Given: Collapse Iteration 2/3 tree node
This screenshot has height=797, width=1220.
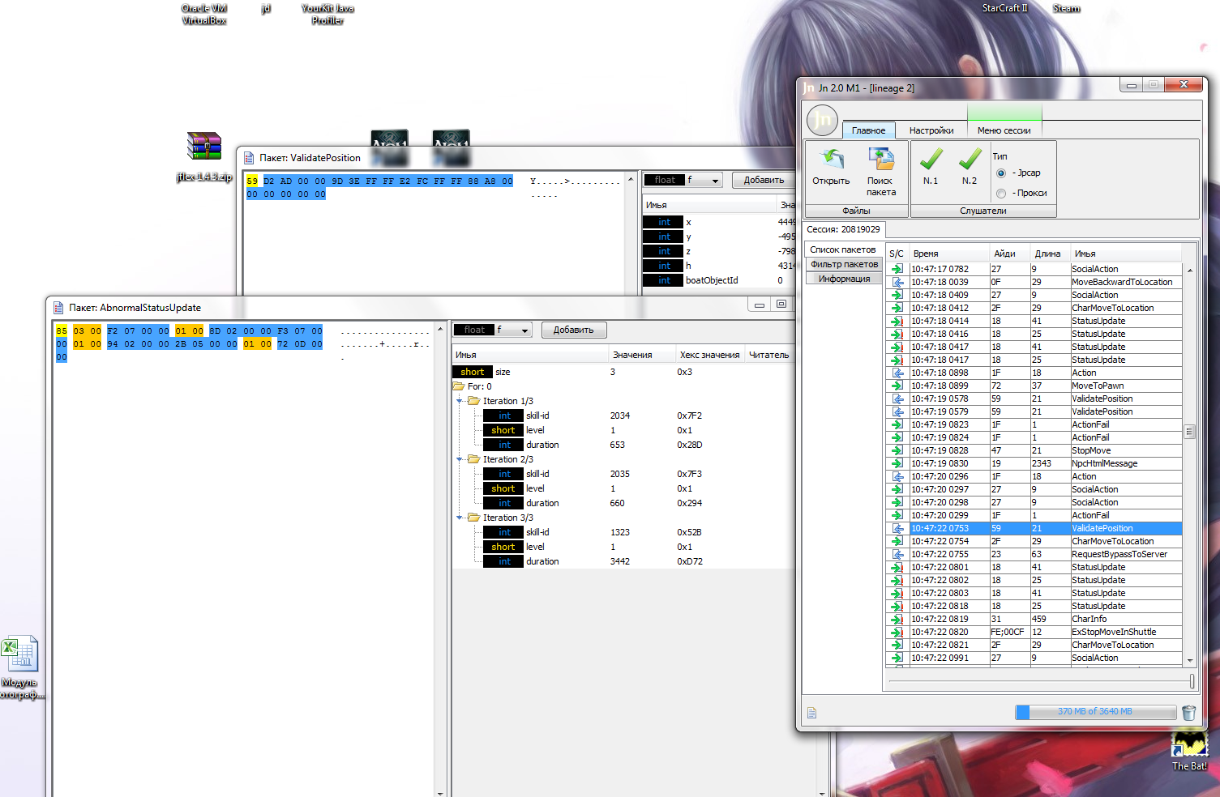Looking at the screenshot, I should [x=460, y=459].
